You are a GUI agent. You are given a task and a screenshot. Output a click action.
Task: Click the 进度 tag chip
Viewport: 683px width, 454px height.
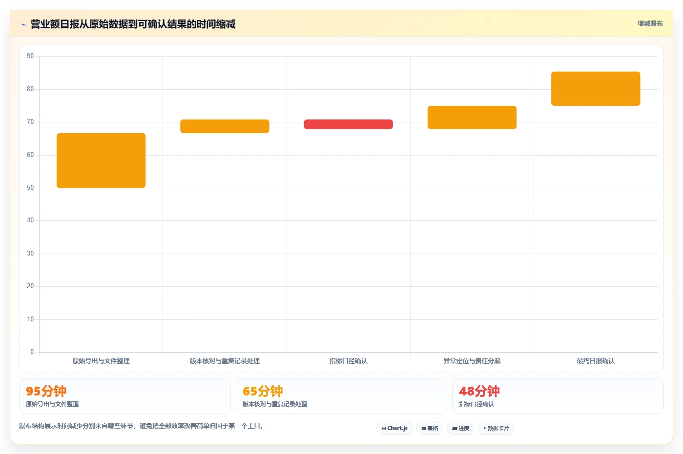point(460,428)
